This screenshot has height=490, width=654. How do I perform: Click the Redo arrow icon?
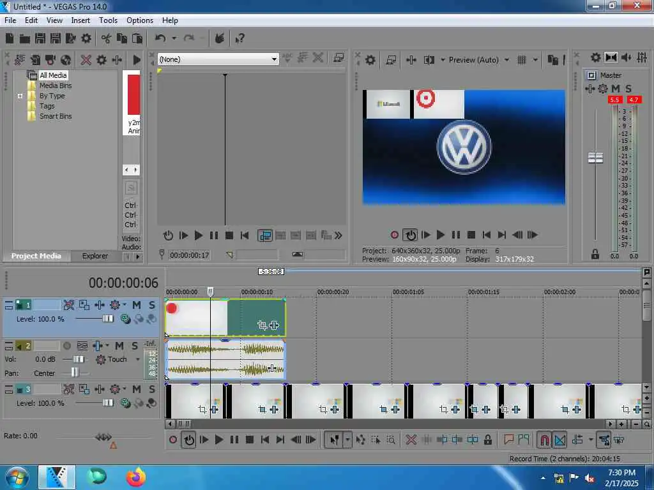point(189,38)
